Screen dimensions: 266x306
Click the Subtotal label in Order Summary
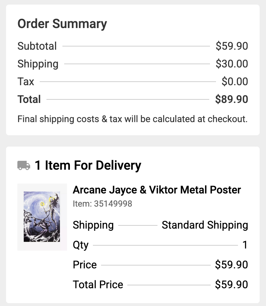(37, 46)
